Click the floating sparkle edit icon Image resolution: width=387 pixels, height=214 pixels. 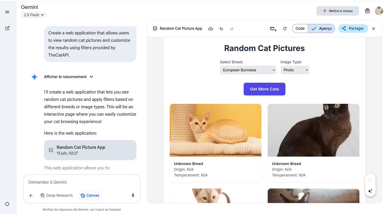coord(370,191)
